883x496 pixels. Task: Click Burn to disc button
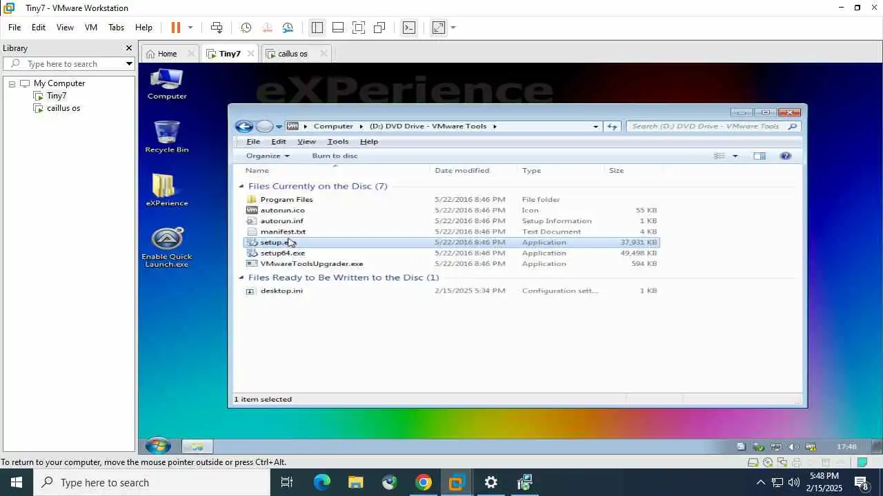[335, 156]
